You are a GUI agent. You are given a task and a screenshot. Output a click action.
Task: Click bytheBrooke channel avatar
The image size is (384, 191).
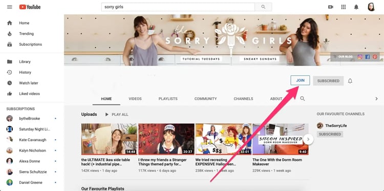(10, 118)
